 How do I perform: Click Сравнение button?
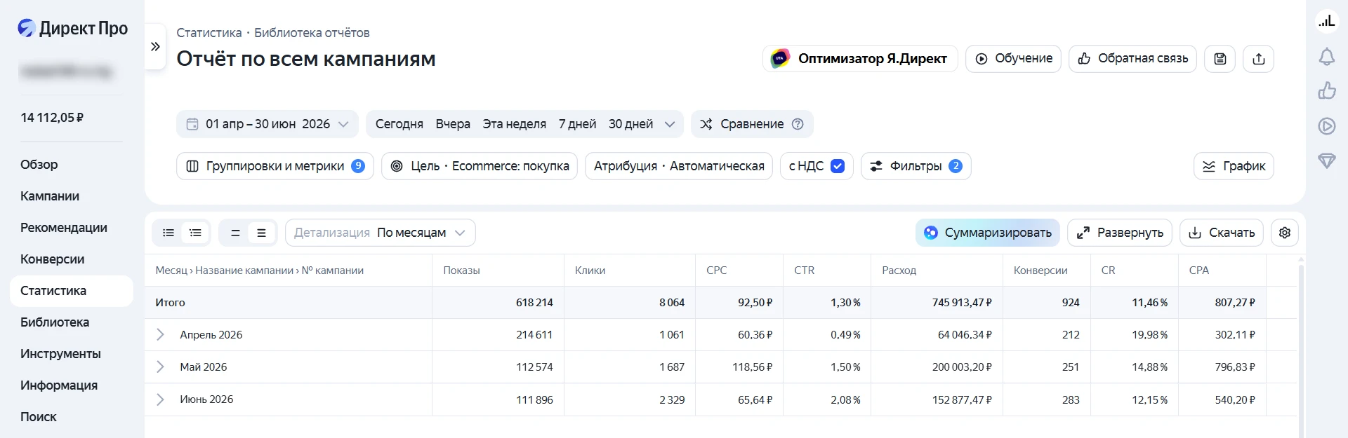coord(752,124)
